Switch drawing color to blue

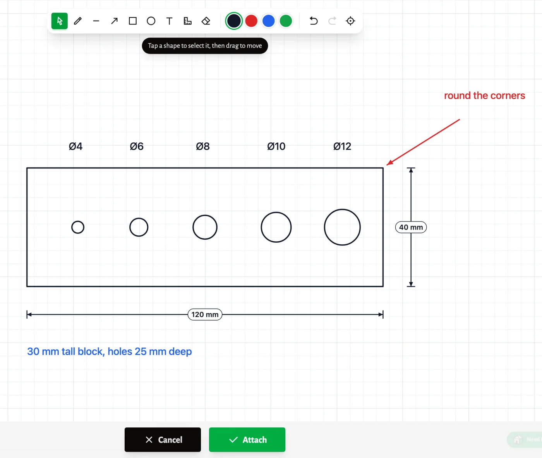click(269, 21)
